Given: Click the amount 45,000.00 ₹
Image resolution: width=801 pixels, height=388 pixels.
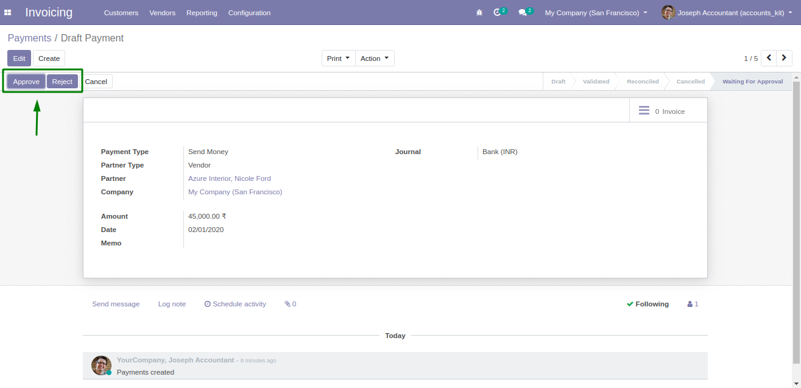Looking at the screenshot, I should [207, 216].
